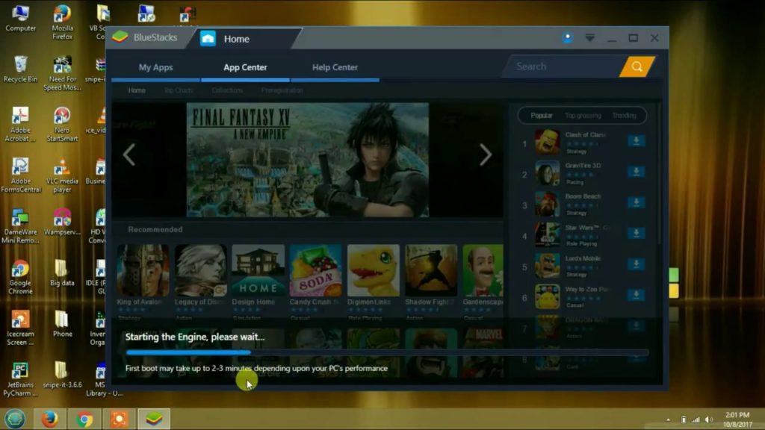This screenshot has height=430, width=765.
Task: Open Design Home recommended app
Action: pyautogui.click(x=258, y=270)
